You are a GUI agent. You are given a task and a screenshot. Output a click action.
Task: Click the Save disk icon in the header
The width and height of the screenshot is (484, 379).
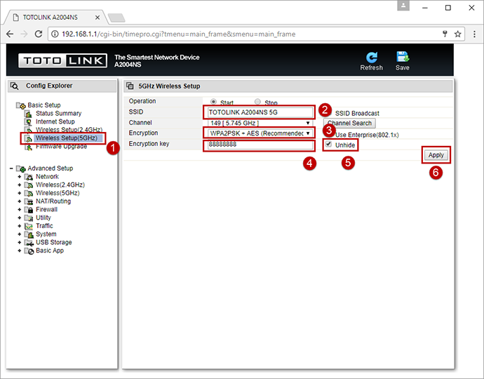pyautogui.click(x=403, y=57)
